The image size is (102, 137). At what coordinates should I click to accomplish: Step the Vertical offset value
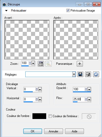(37, 89)
